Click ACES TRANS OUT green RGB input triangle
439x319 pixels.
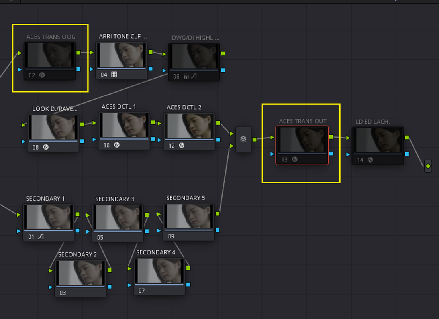(272, 137)
